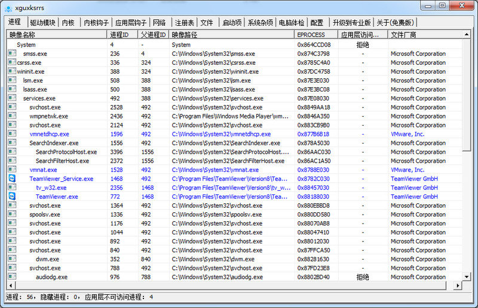The width and height of the screenshot is (478, 308).
Task: Click the icon beside audiodg.exe
Action: click(12, 277)
